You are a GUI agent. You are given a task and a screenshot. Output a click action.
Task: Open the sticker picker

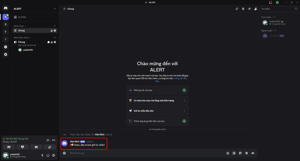(240, 153)
